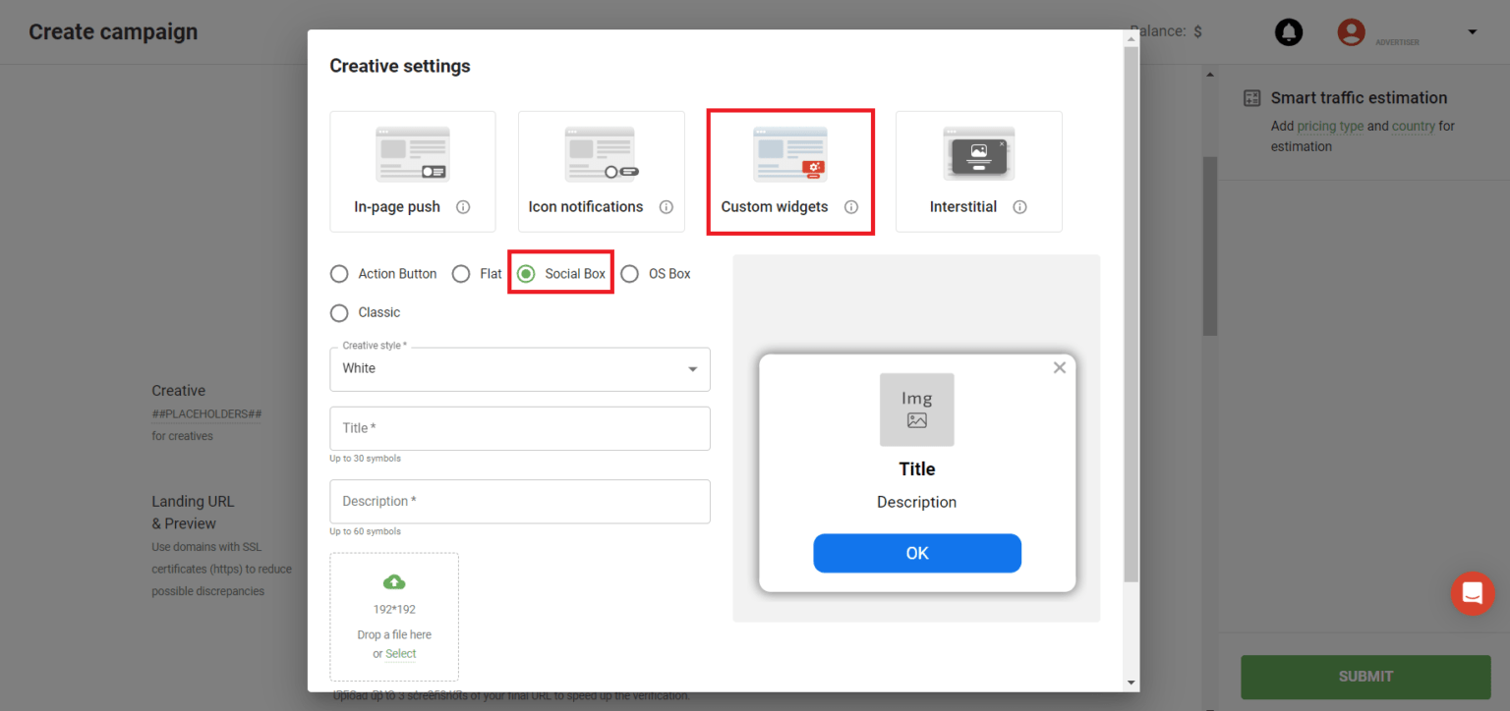Open the chat support bubble icon

(x=1472, y=593)
